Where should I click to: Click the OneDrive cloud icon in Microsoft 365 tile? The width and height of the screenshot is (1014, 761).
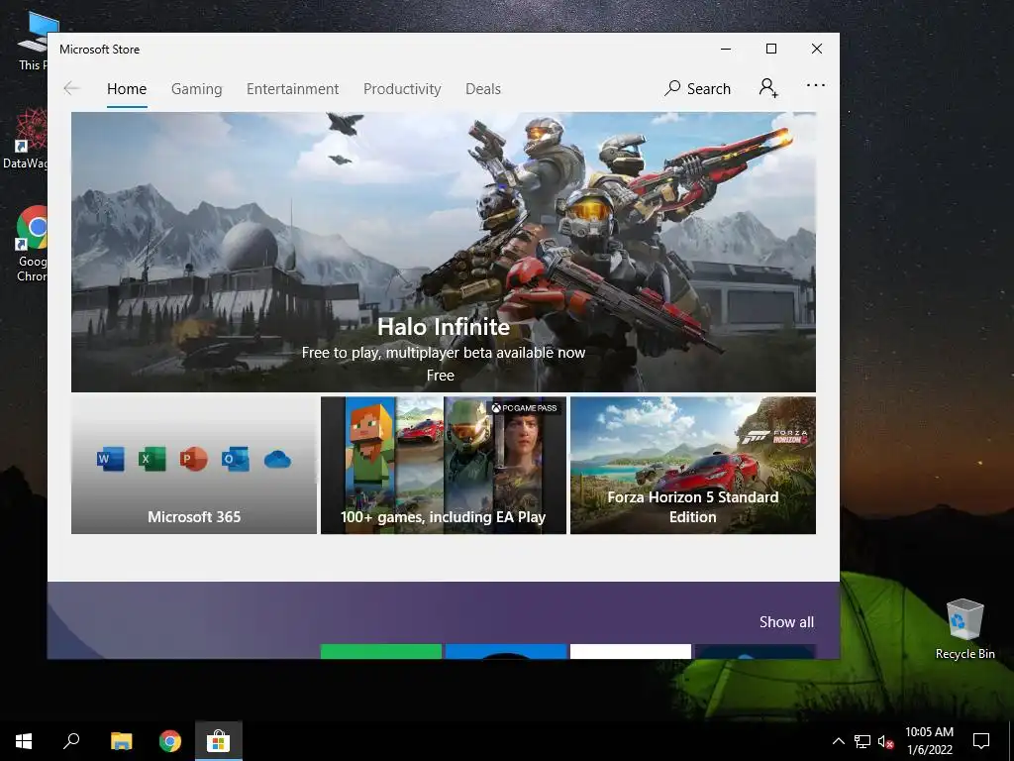click(277, 460)
